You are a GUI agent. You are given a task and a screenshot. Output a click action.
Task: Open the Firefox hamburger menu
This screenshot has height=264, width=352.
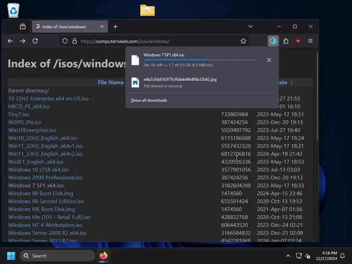click(310, 41)
